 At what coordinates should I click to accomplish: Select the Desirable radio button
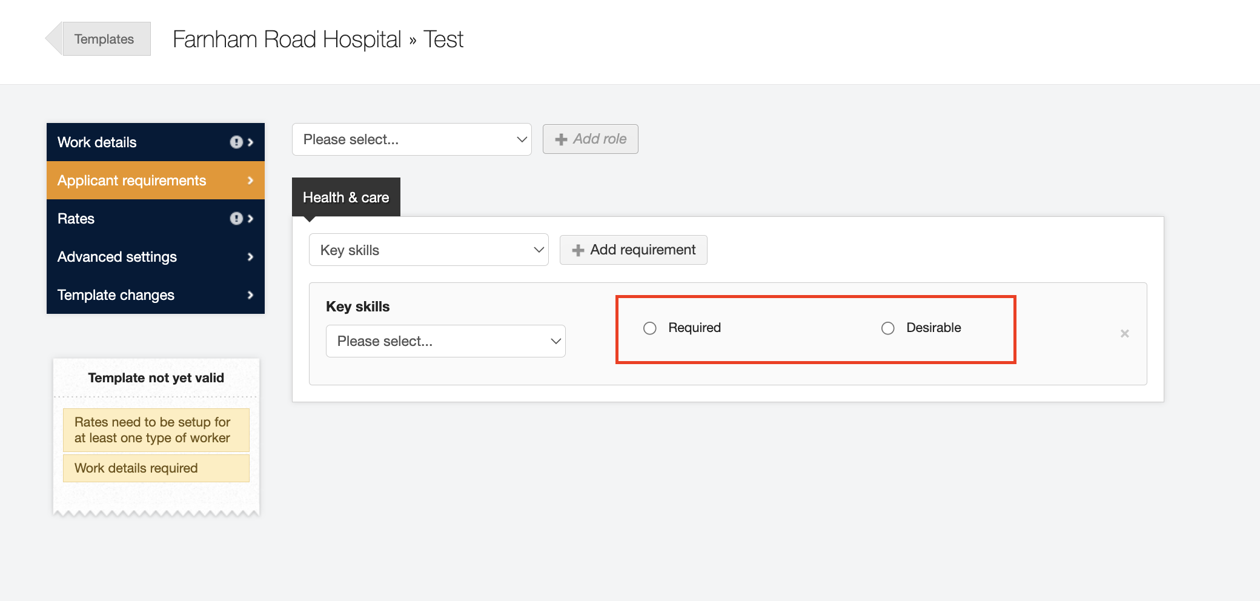887,328
